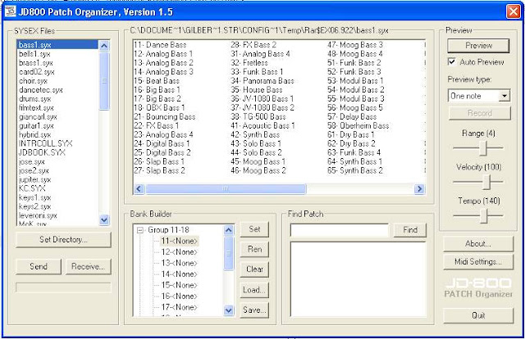Select brass1.syx file
The height and width of the screenshot is (339, 525).
[36, 63]
